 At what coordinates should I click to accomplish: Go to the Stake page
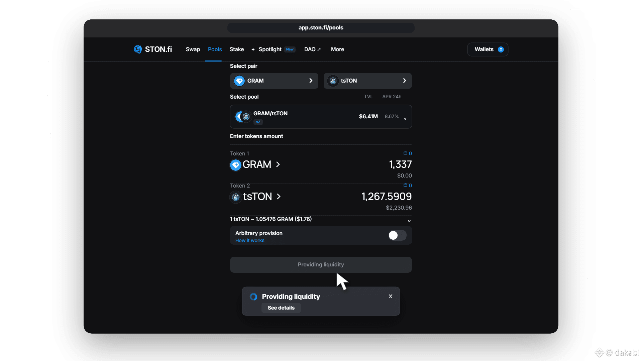click(x=237, y=49)
